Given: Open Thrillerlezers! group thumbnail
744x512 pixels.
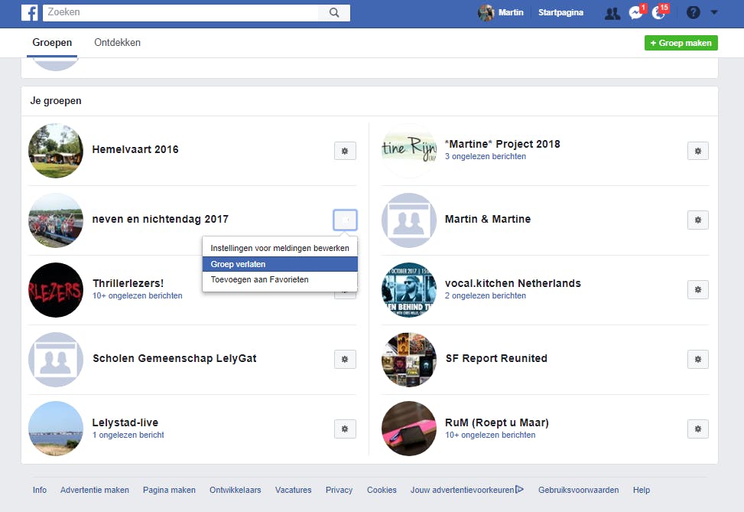Looking at the screenshot, I should (x=56, y=290).
